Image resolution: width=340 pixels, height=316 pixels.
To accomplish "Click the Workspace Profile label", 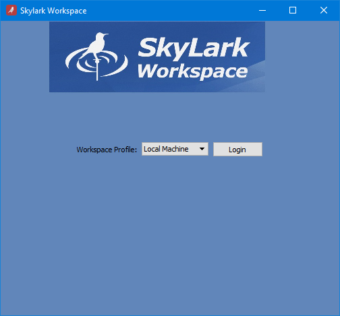I will (x=107, y=150).
